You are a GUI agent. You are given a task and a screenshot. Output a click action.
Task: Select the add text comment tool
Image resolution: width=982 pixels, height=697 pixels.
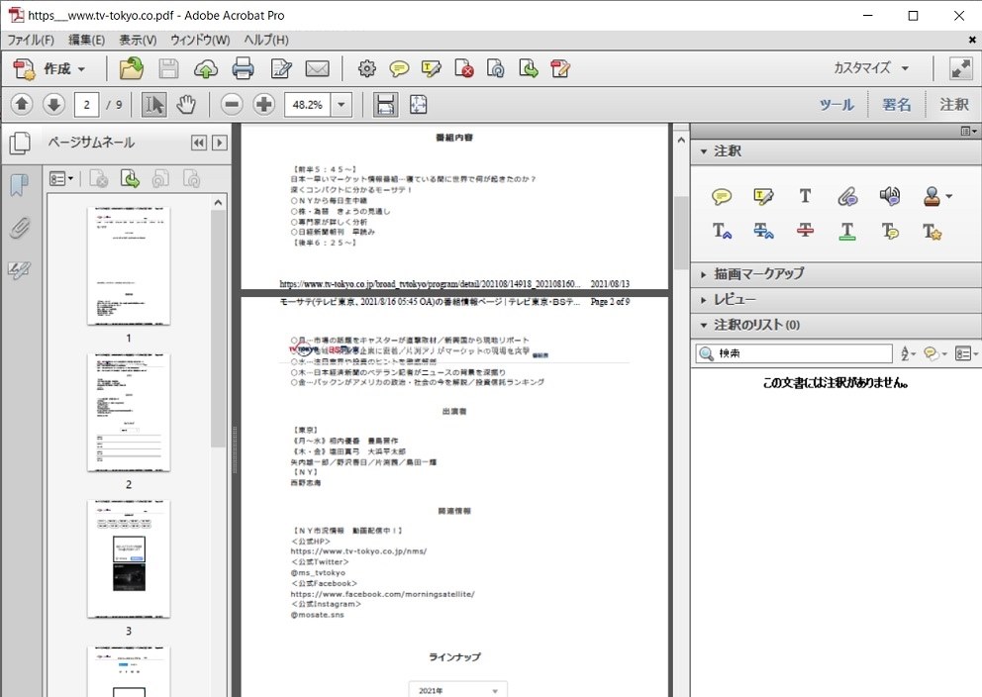coord(805,197)
